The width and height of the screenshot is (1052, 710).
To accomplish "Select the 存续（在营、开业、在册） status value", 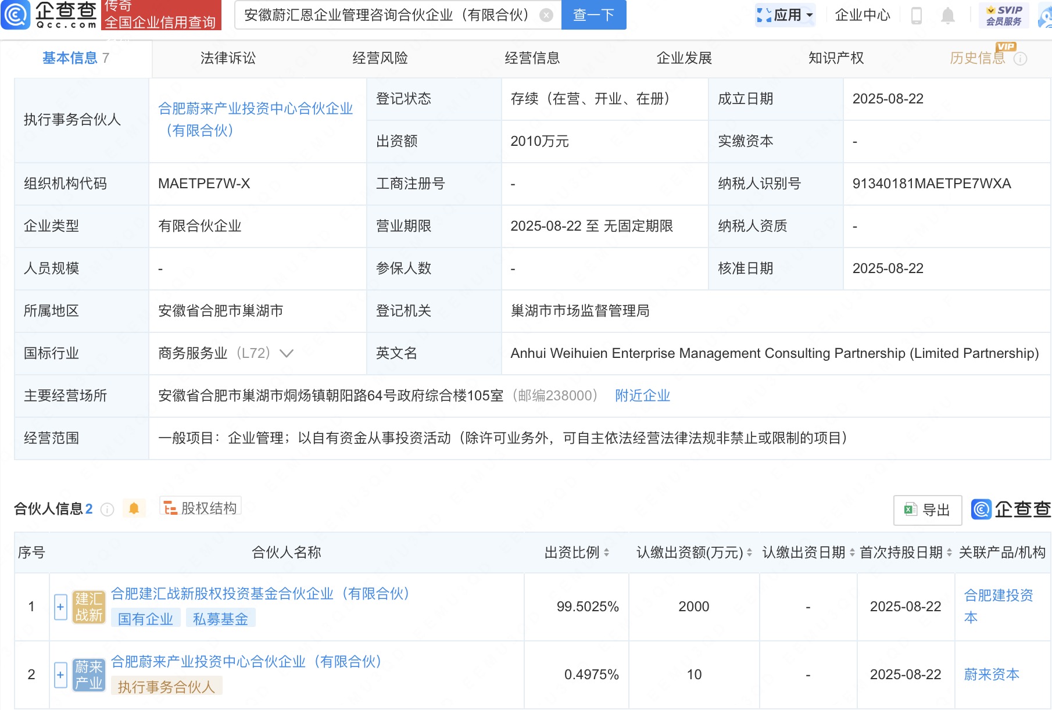I will 590,99.
